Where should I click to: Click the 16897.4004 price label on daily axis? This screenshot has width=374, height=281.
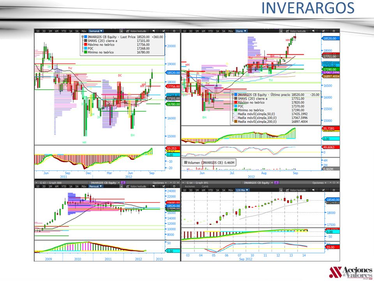coord(331,76)
